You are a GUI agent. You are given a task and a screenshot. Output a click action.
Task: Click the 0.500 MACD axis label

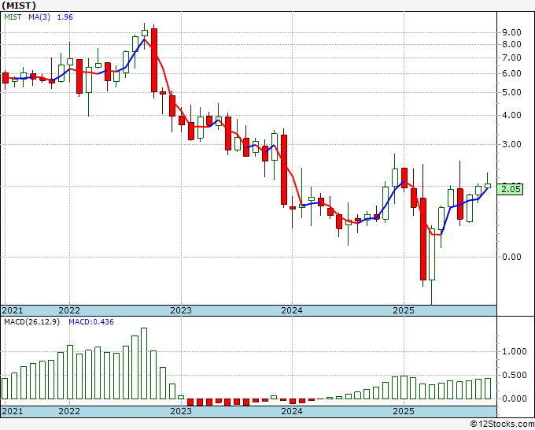pyautogui.click(x=515, y=375)
